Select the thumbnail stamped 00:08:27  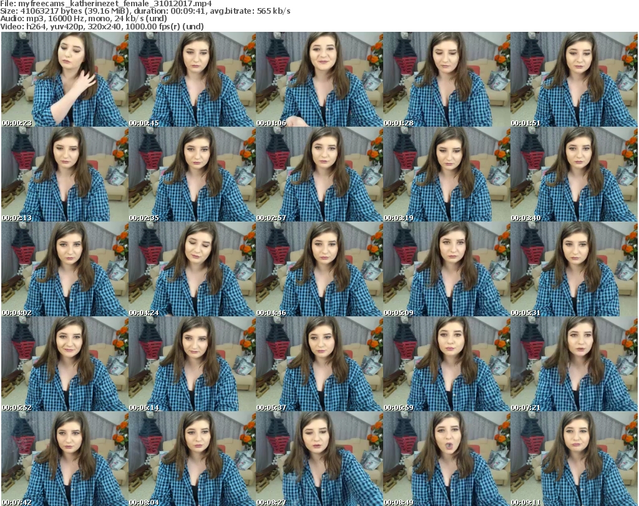pos(319,459)
